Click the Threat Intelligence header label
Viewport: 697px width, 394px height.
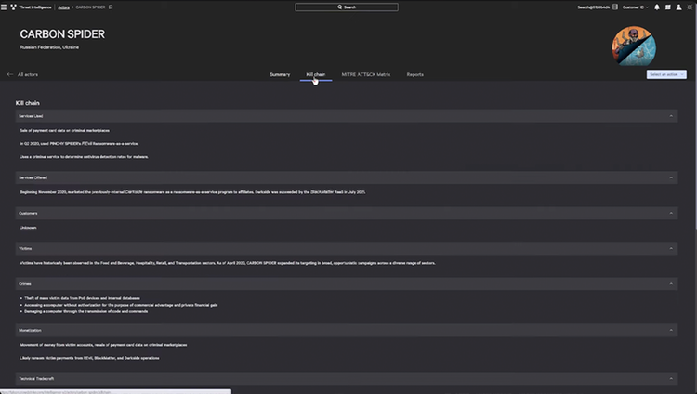pyautogui.click(x=34, y=7)
